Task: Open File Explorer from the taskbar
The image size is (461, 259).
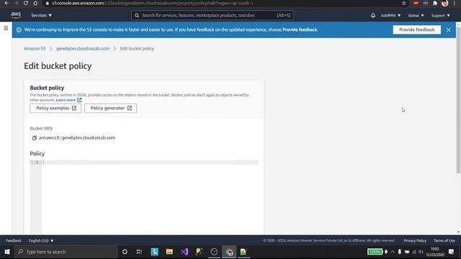Action: tap(169, 252)
